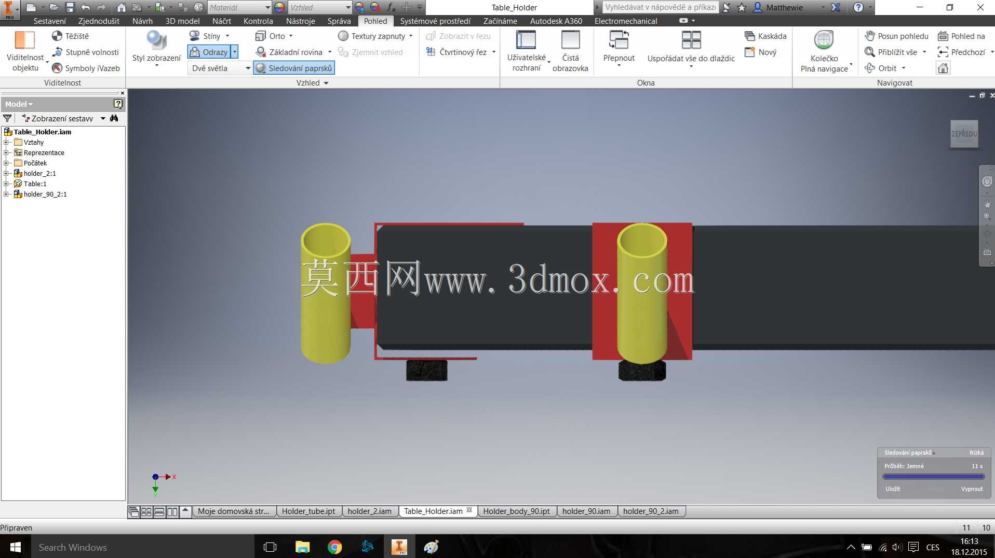Click the ZEPŘEDU ViewCube face
Screen dimensions: 995x558
pos(964,134)
